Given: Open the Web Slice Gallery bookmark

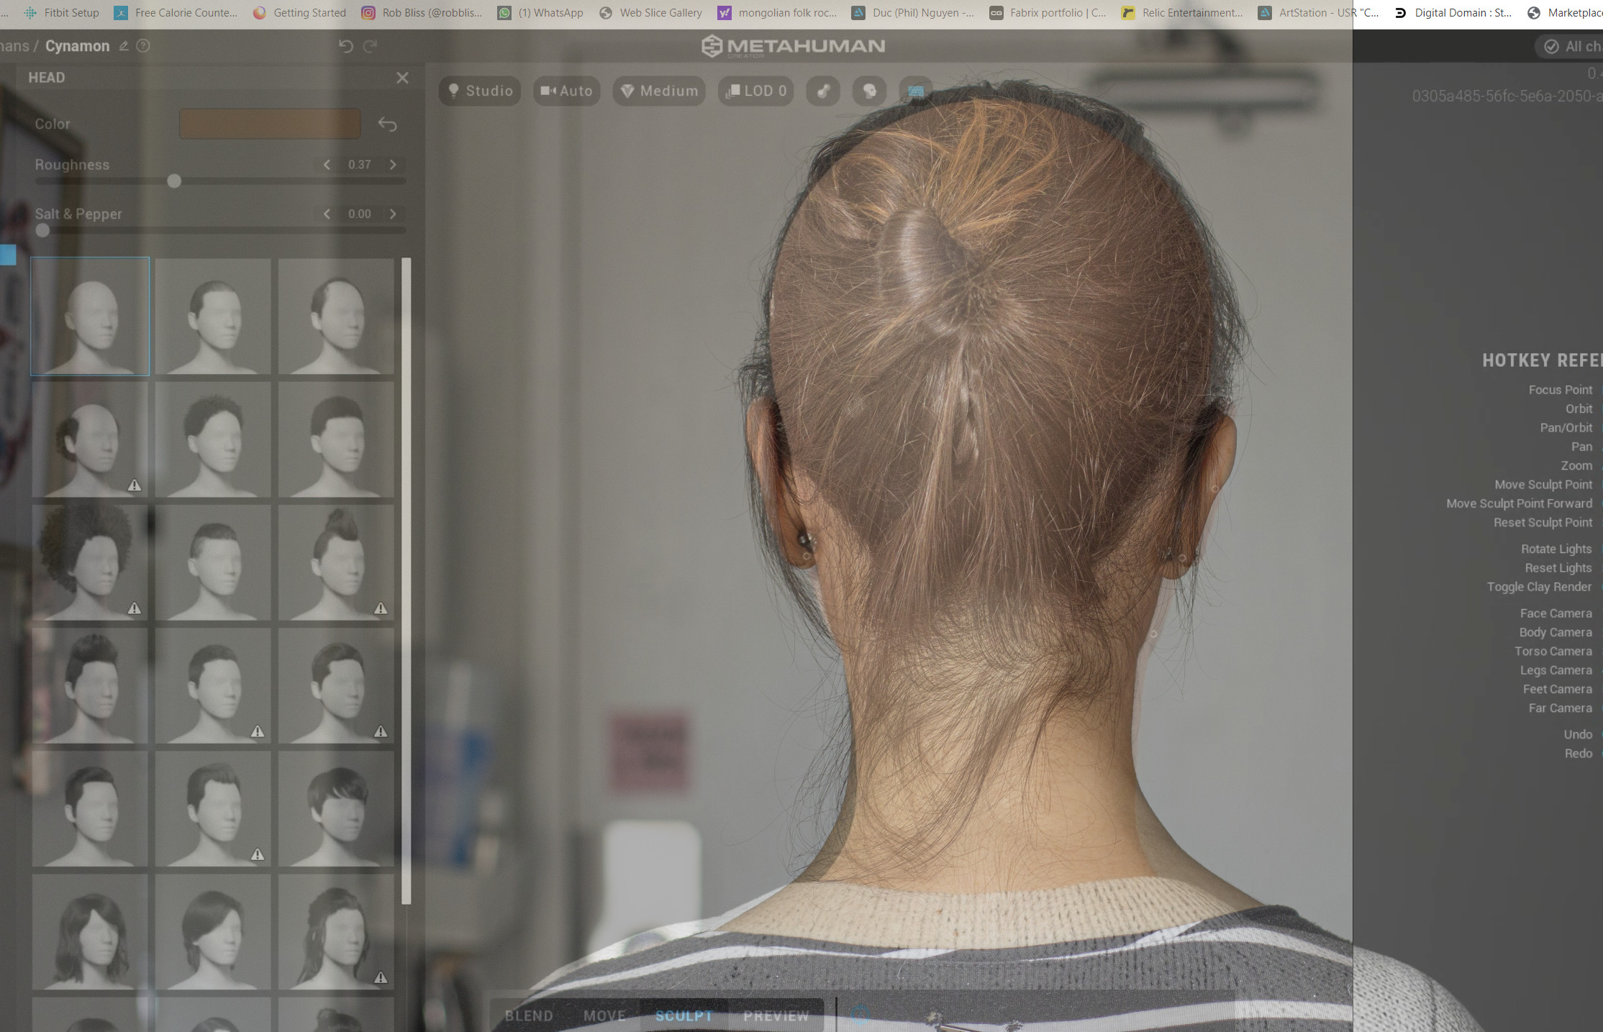Looking at the screenshot, I should tap(650, 13).
